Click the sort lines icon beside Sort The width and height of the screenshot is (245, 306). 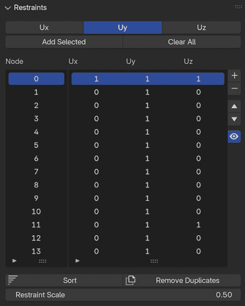13,280
